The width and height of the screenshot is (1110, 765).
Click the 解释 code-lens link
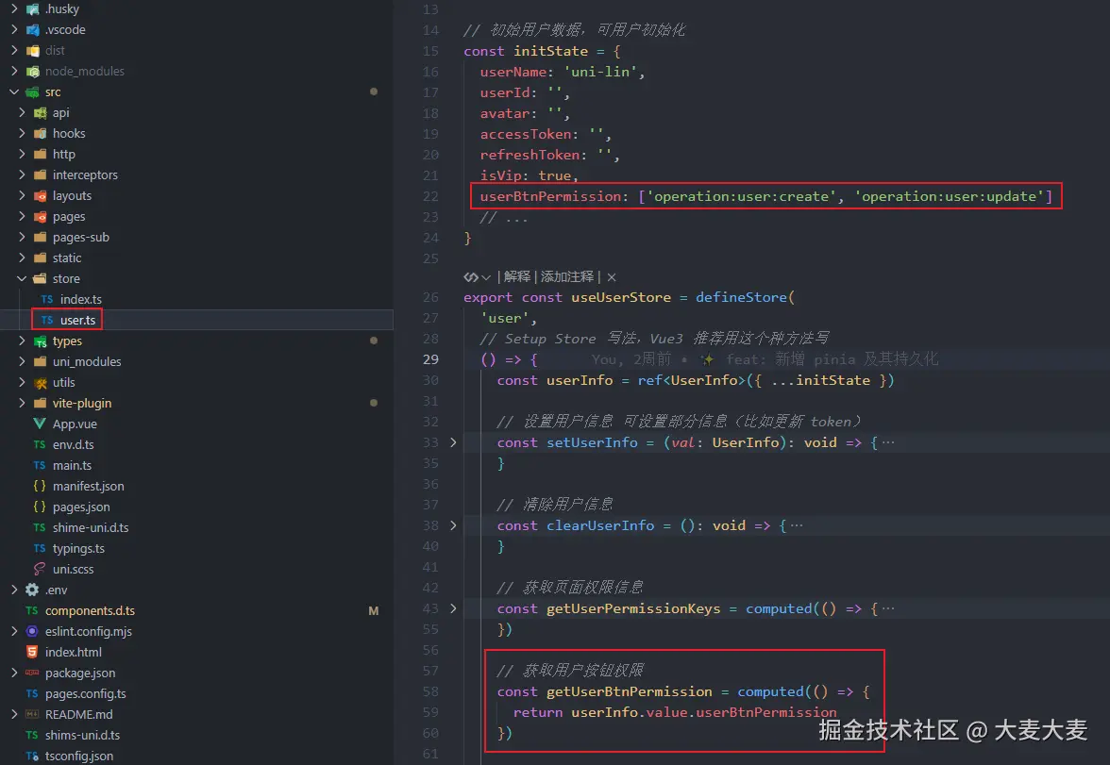point(517,276)
